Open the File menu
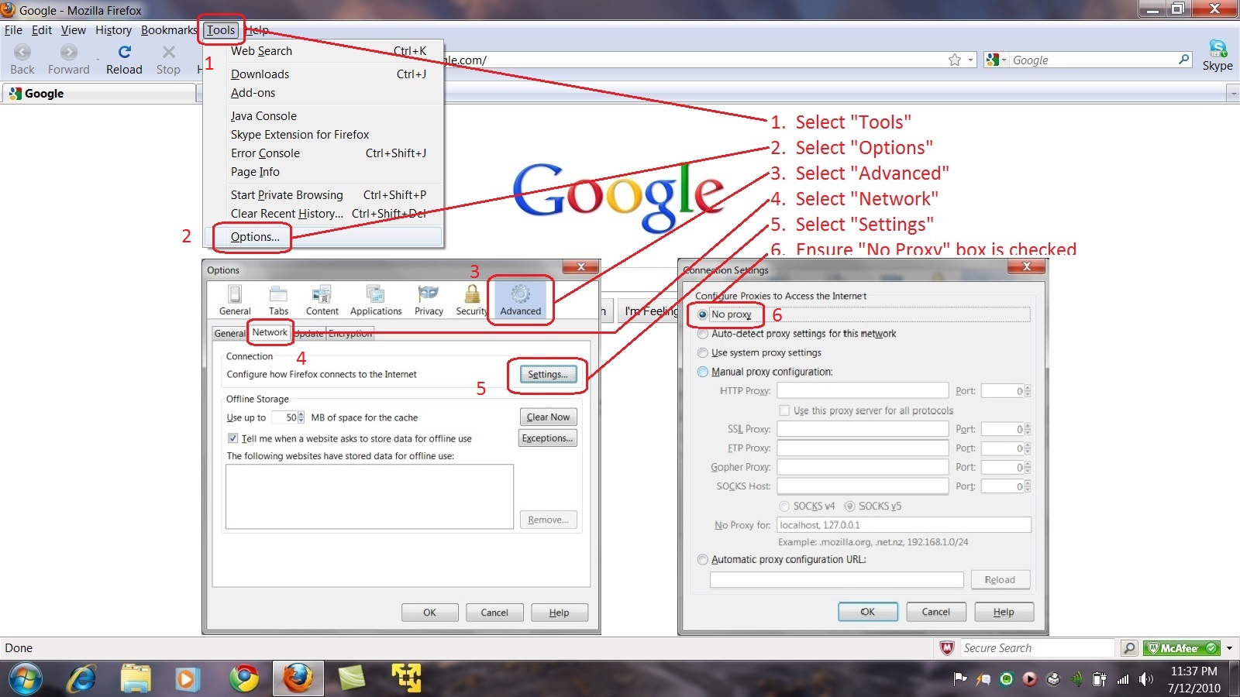Screen dimensions: 1240x697 13,30
